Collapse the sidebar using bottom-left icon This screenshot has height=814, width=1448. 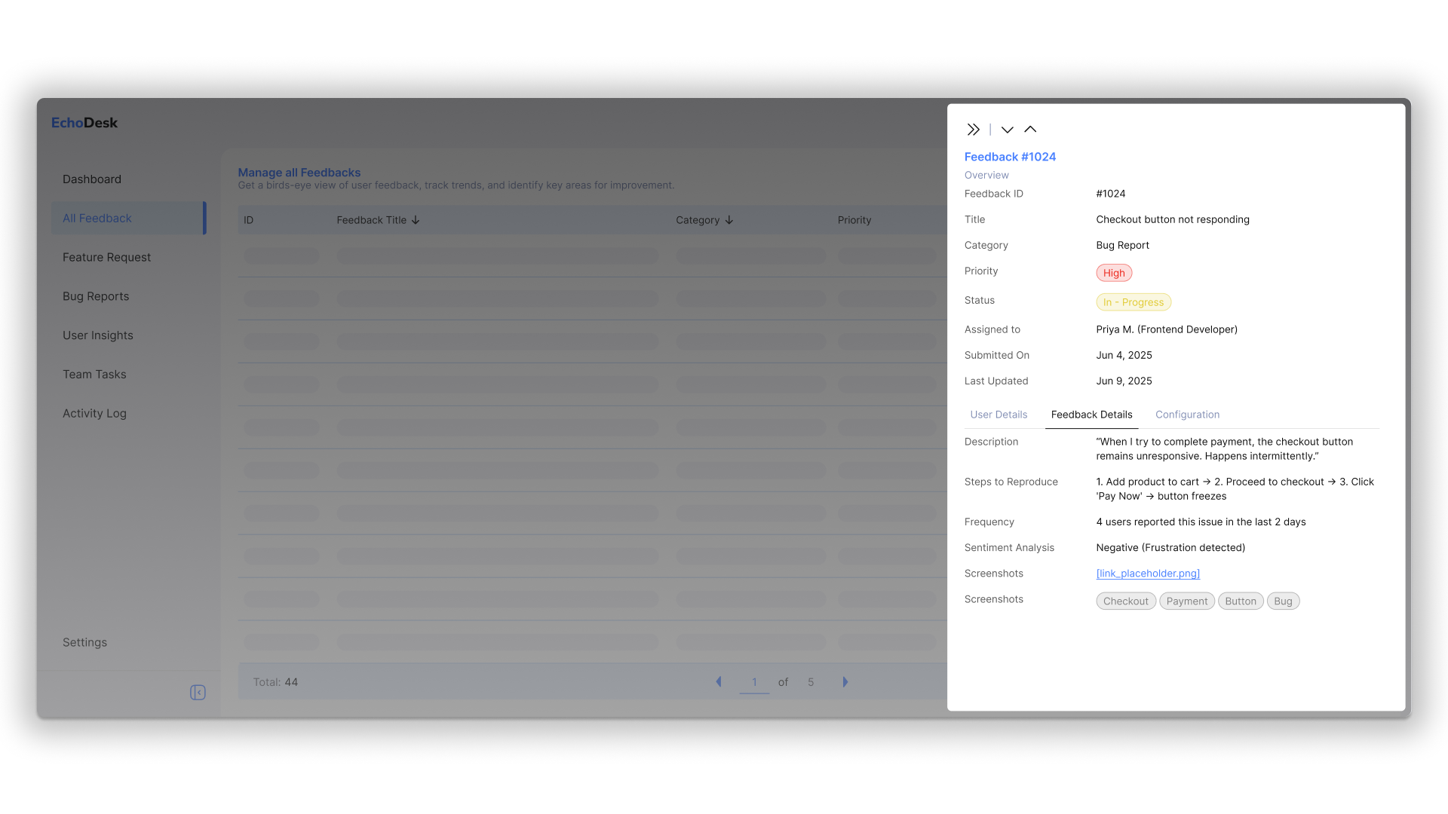pos(198,693)
